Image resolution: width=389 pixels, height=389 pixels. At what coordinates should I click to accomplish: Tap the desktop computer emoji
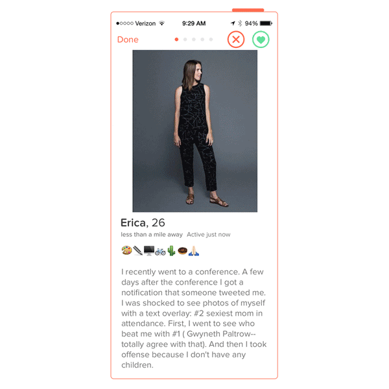[149, 250]
